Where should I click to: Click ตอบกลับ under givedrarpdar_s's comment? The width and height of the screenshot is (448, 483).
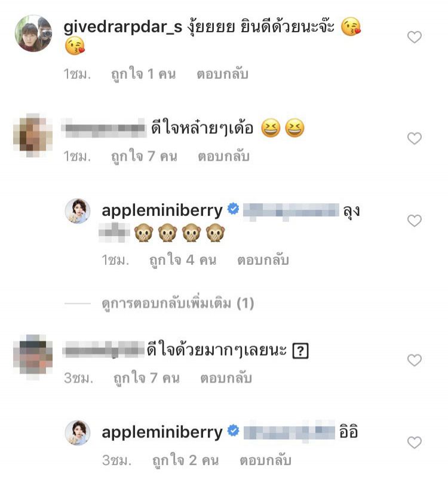[x=222, y=74]
